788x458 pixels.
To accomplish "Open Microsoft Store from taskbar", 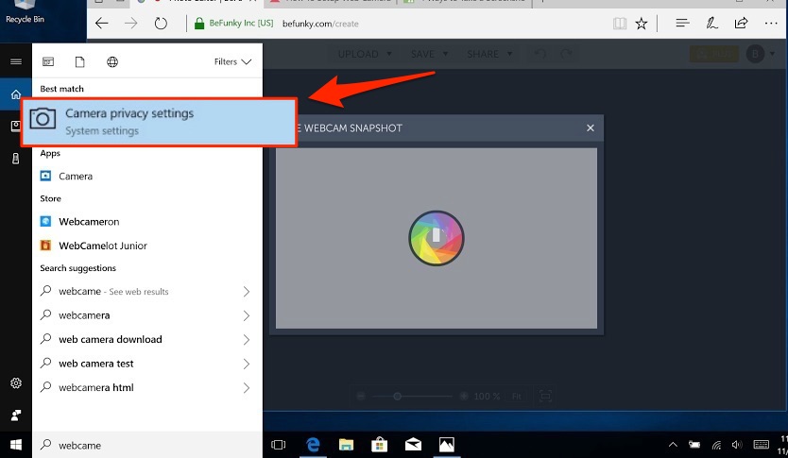I will (x=380, y=445).
